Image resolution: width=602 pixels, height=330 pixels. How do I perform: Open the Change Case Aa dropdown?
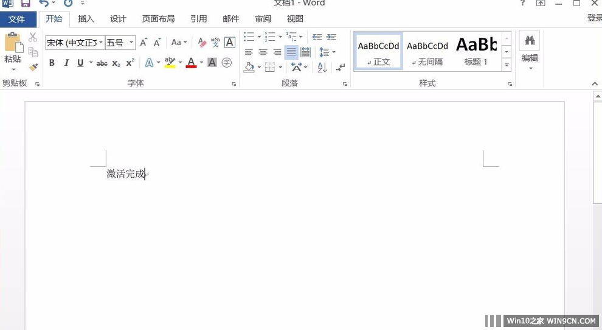point(179,42)
